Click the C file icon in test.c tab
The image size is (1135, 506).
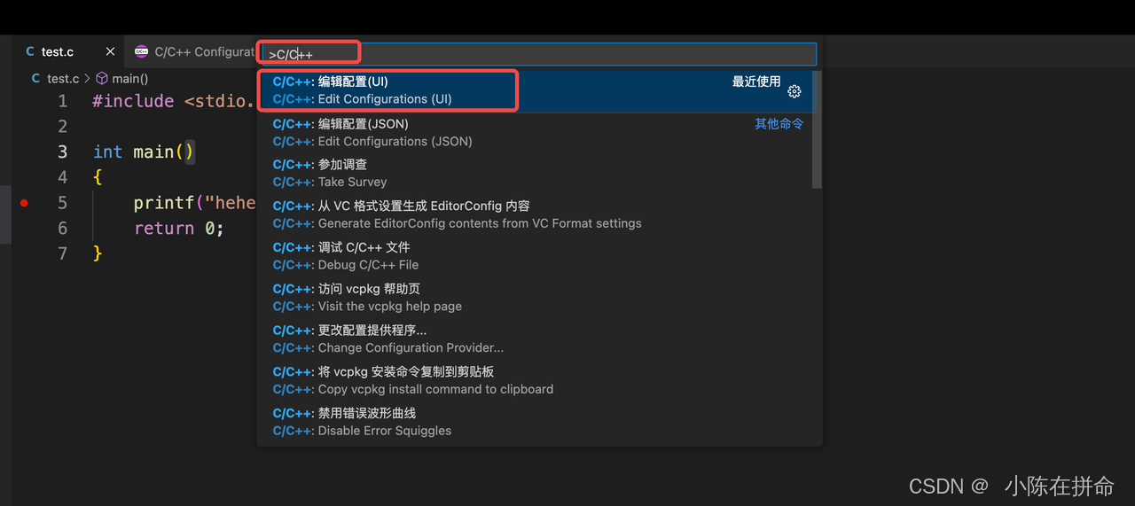coord(30,52)
